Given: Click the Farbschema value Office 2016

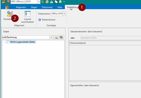Looking at the screenshot, I should [57, 14].
